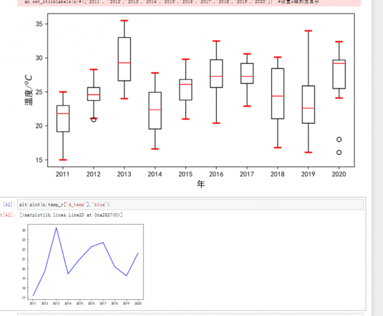This screenshot has height=316, width=383.
Task: Click the 2013 peak on the blue line
Action: (x=56, y=228)
